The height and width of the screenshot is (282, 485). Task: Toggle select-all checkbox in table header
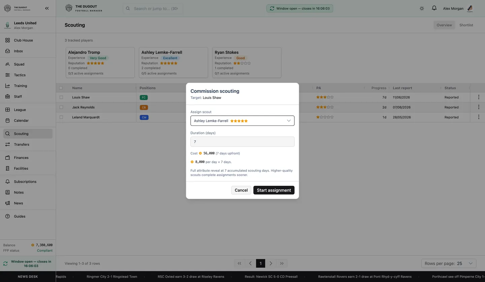pos(61,88)
